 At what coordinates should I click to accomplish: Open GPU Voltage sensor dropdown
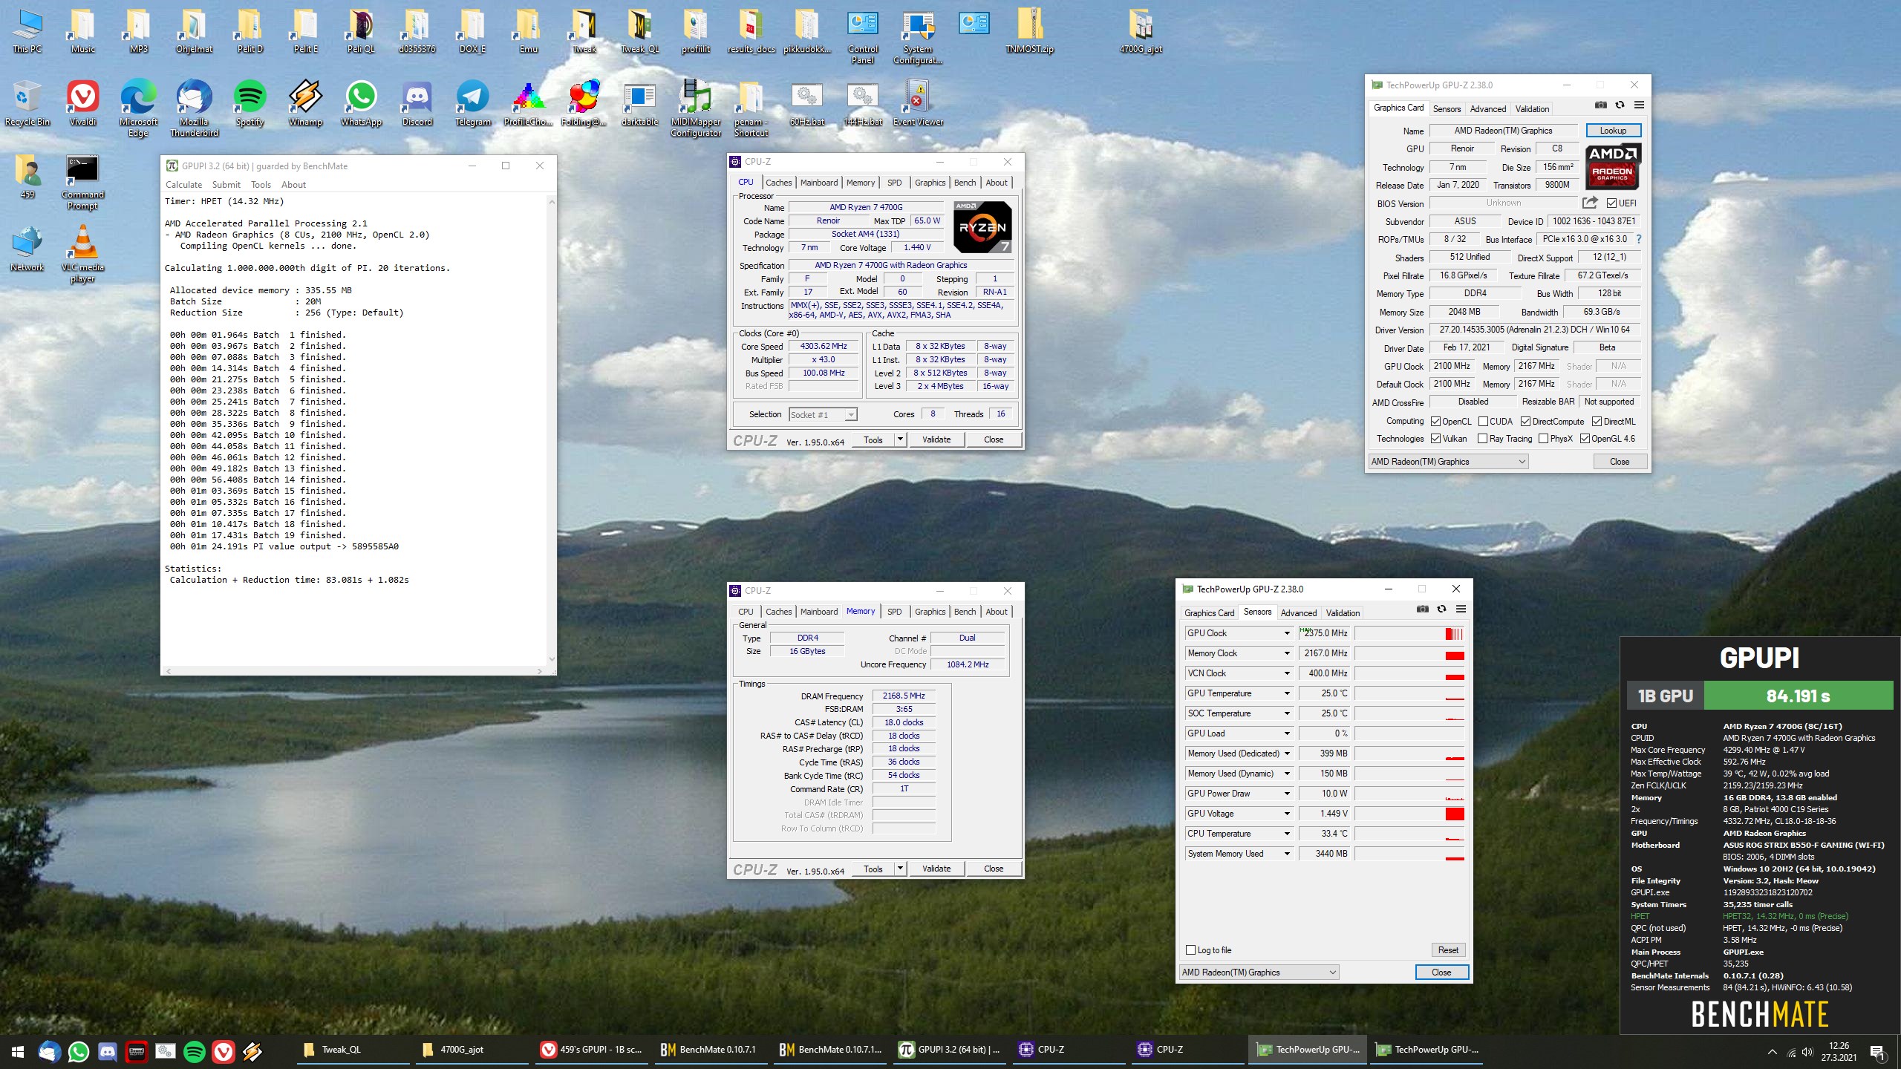[x=1287, y=814]
